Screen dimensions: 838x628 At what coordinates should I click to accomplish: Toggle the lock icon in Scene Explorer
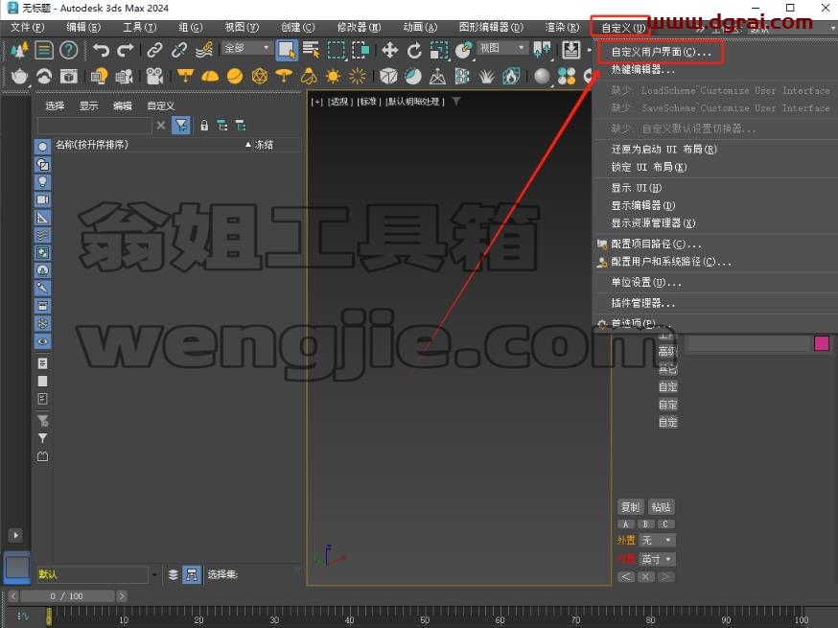pyautogui.click(x=204, y=126)
